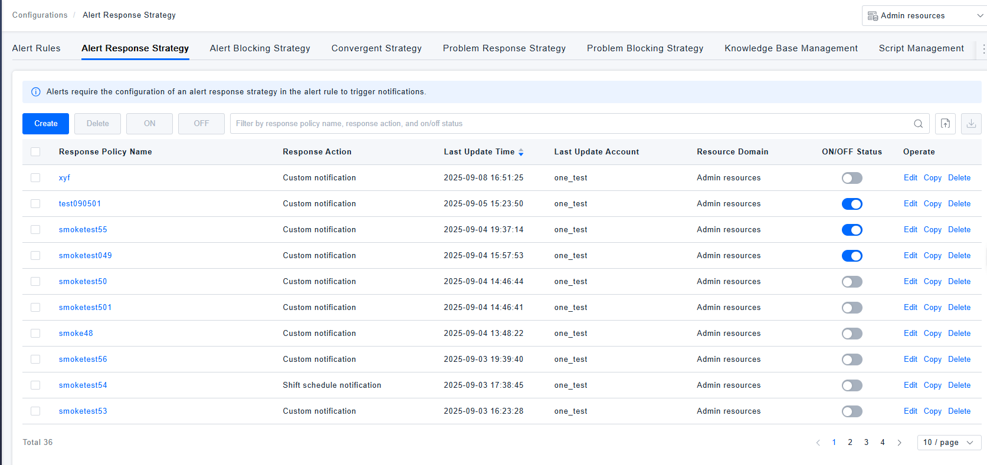This screenshot has width=987, height=465.
Task: Click the search magnifier icon in filter box
Action: tap(918, 124)
